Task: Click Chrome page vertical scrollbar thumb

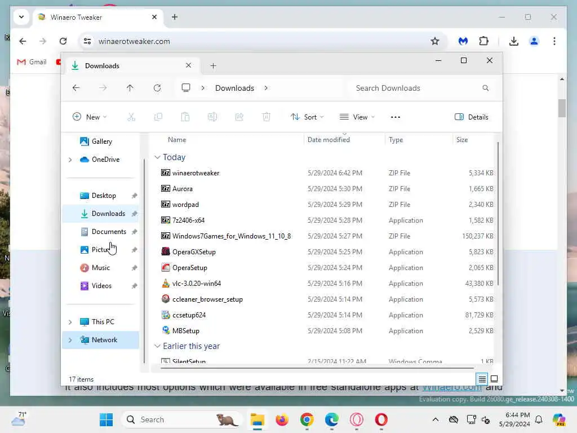Action: (562, 108)
